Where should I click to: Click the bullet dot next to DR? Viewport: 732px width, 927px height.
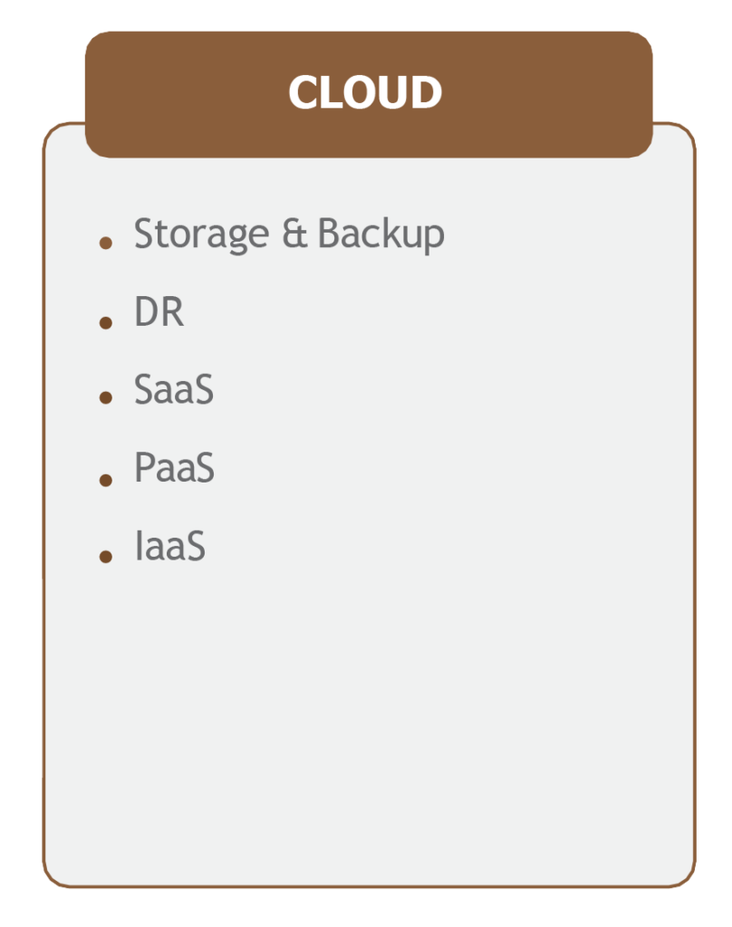click(x=106, y=322)
